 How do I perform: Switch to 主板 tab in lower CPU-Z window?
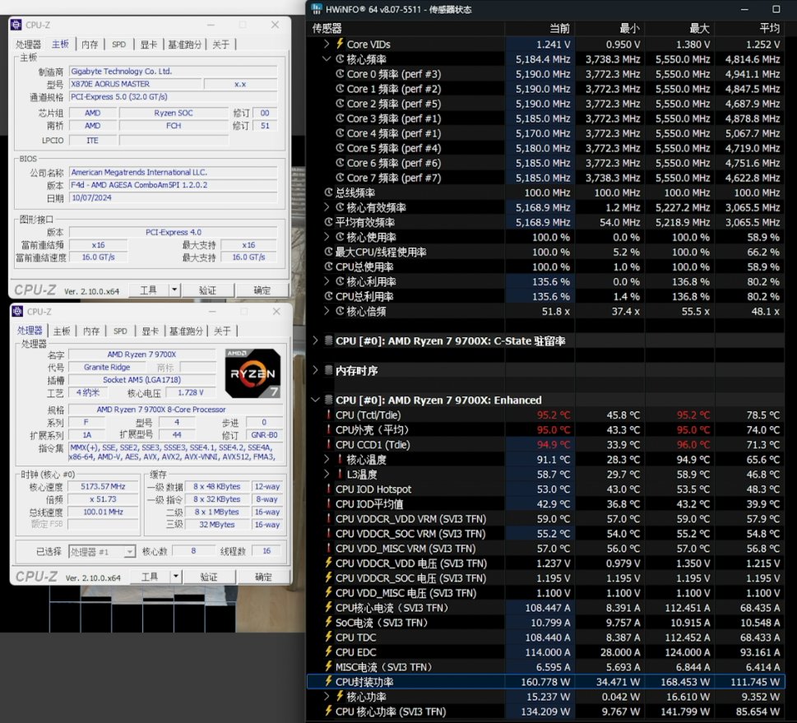[x=62, y=331]
